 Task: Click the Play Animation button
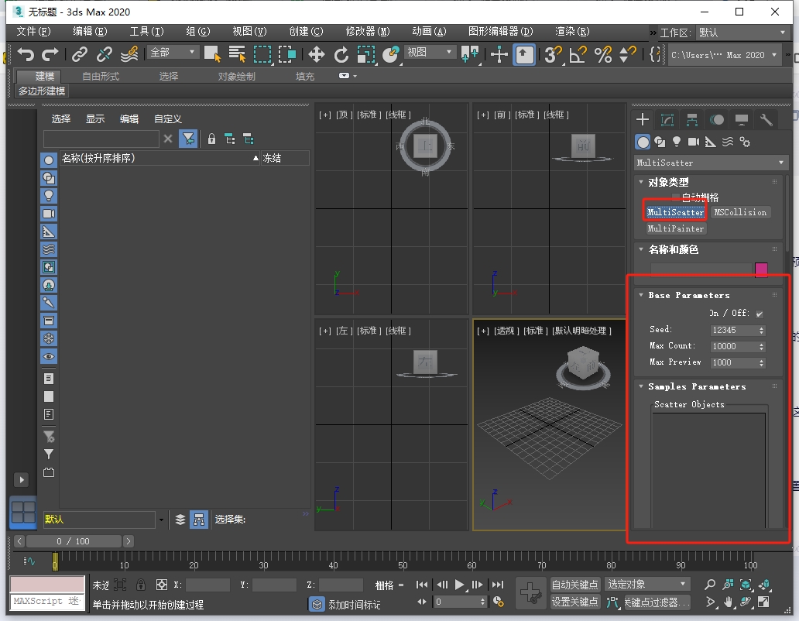(459, 585)
